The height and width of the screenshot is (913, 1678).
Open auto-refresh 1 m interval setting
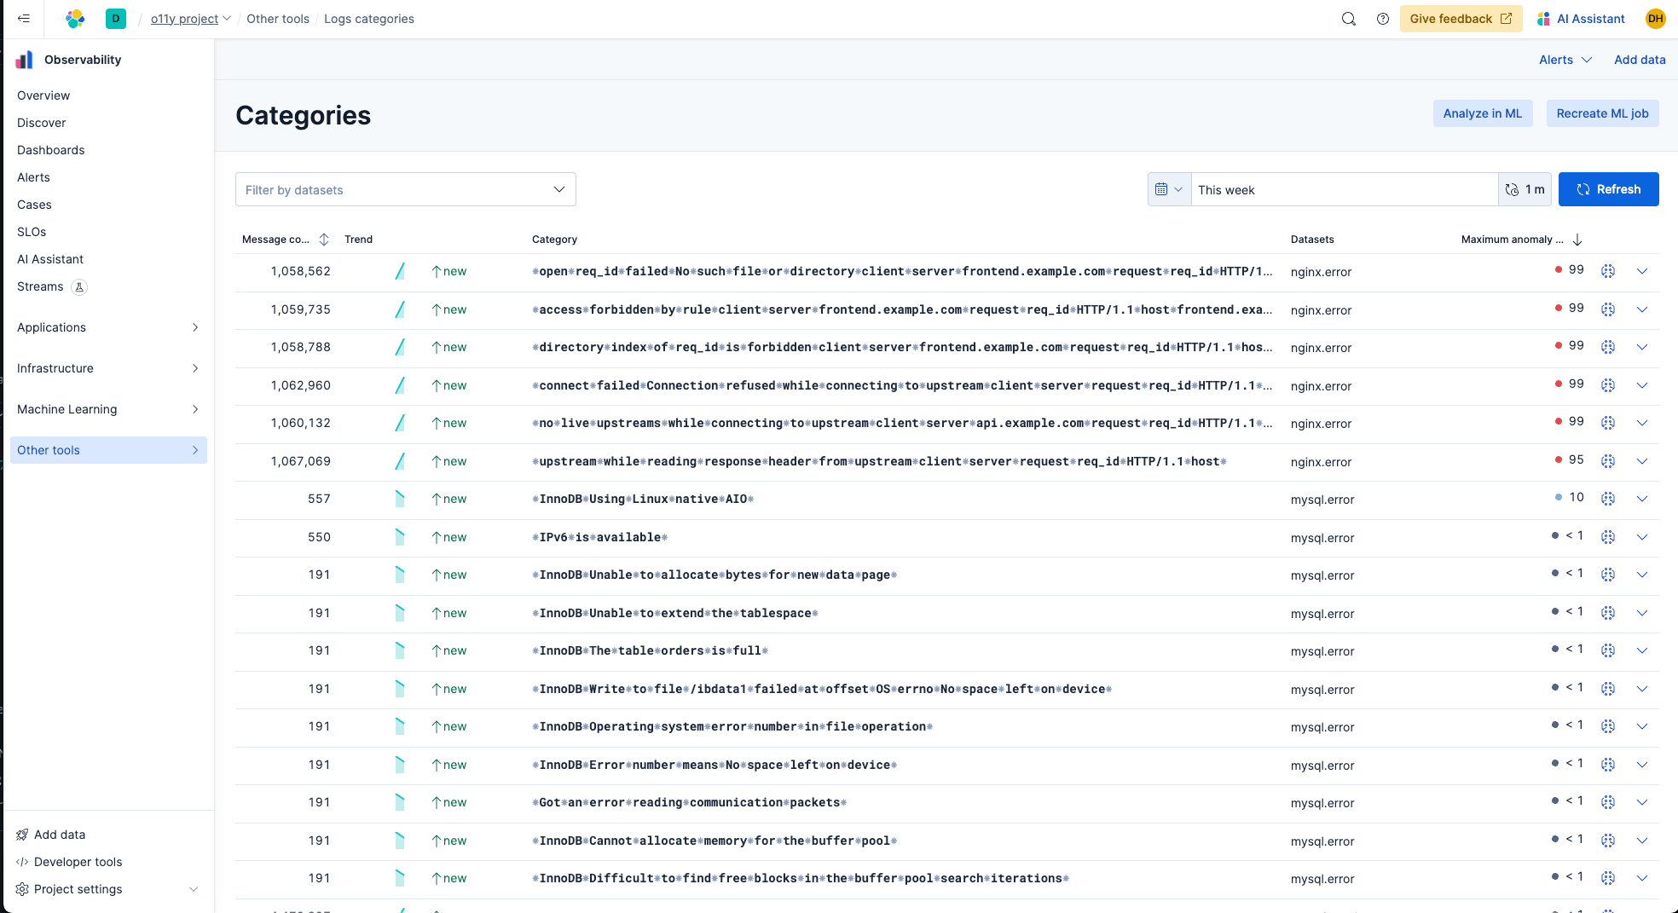(1525, 189)
